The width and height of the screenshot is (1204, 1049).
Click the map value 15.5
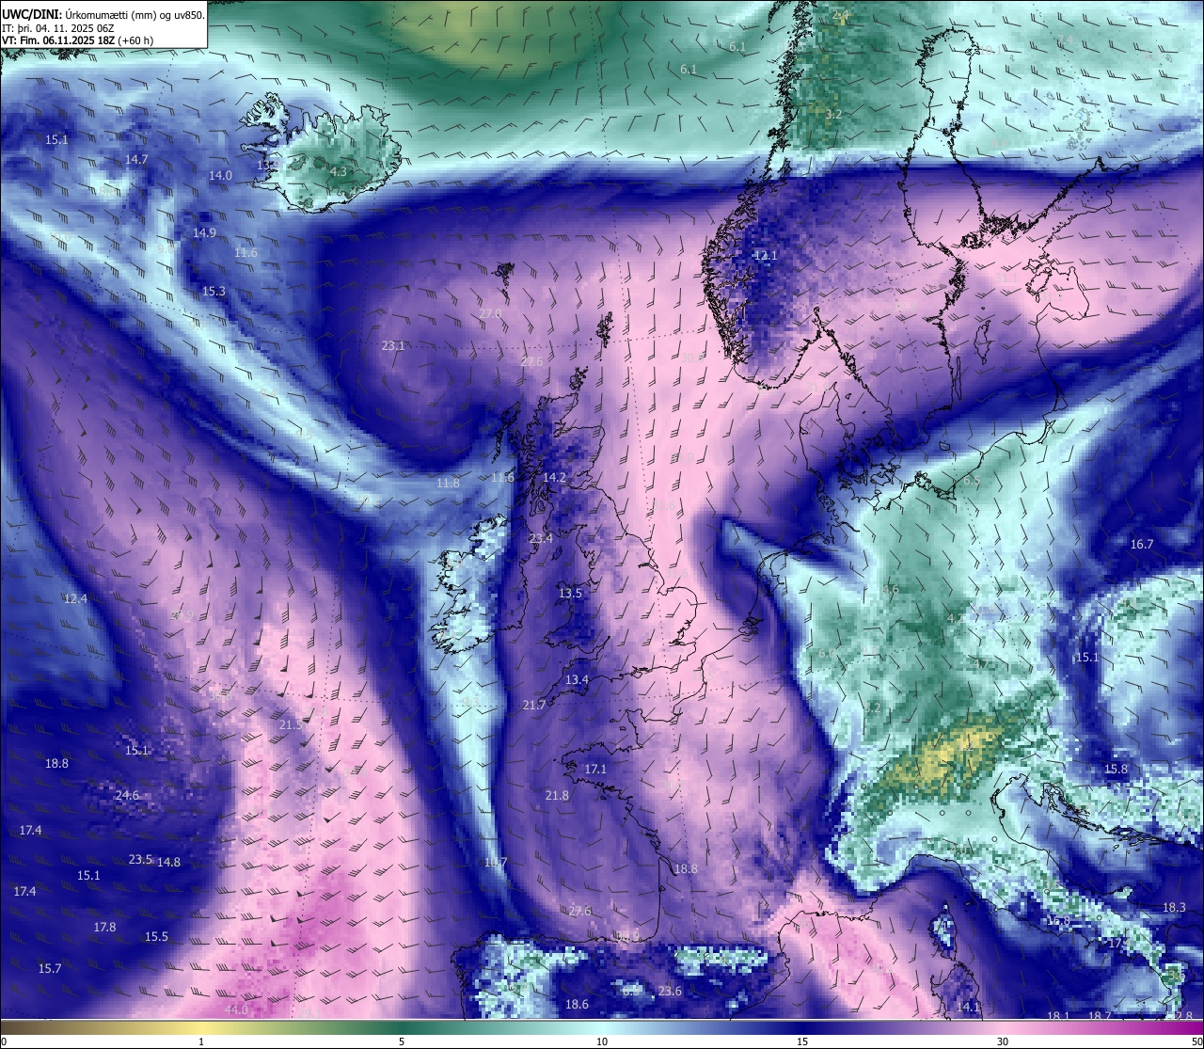click(156, 936)
